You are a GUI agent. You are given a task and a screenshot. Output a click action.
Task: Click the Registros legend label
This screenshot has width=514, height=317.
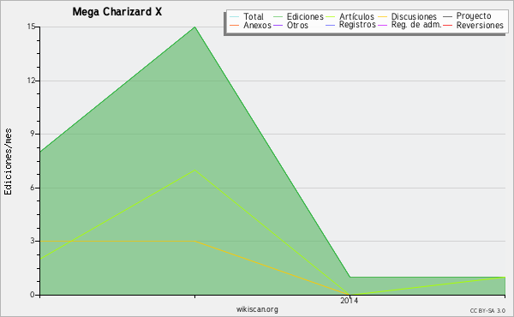pos(357,25)
